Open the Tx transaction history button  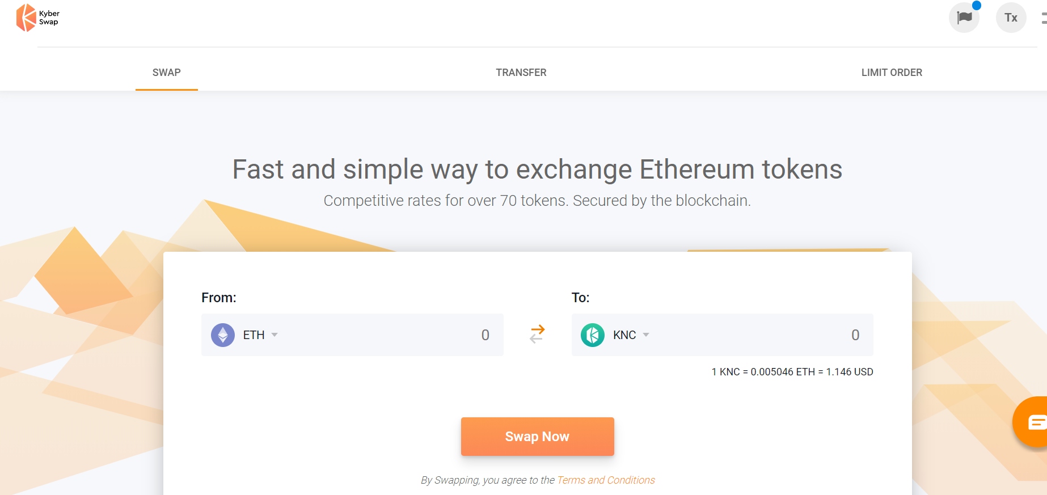(x=1011, y=18)
